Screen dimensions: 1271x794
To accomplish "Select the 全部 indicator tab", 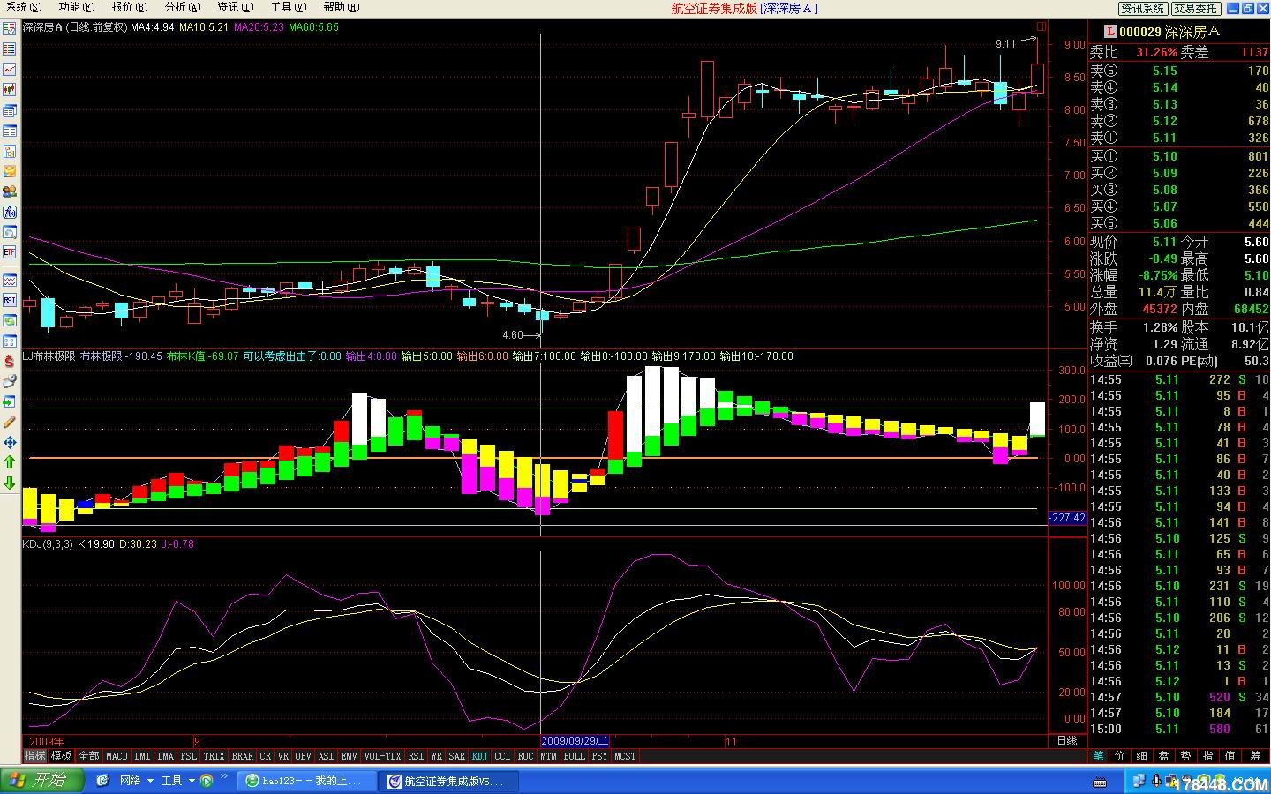I will [89, 756].
